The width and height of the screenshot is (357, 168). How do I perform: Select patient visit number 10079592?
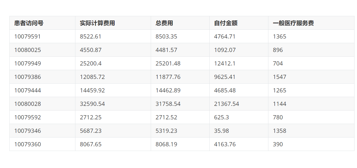[x=28, y=117]
